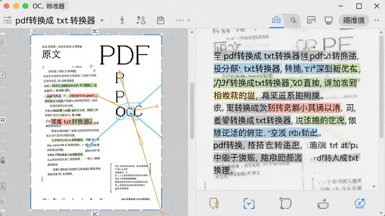Click the large PDF title in the preview
Viewport: 385px width, 216px height.
[x=124, y=55]
